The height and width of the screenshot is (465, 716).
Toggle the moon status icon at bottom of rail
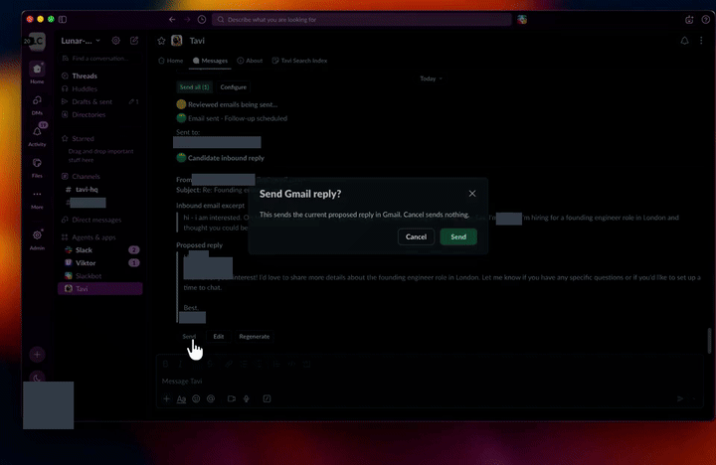pyautogui.click(x=37, y=378)
